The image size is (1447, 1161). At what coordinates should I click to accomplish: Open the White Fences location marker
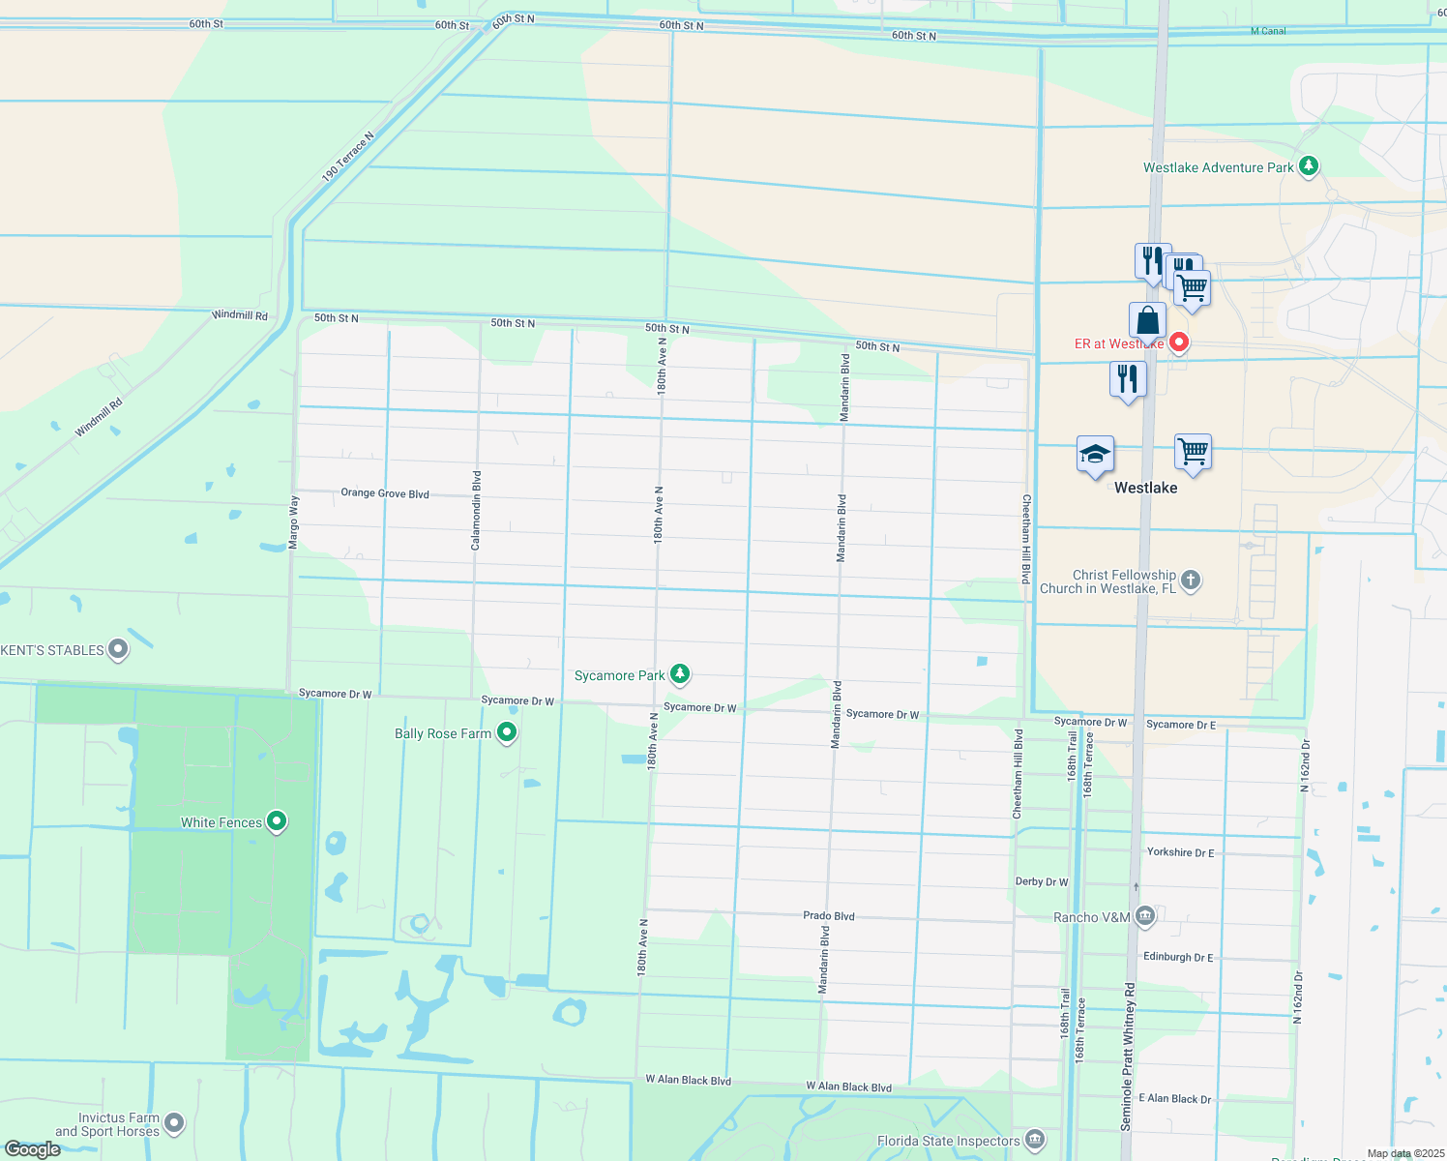coord(277,821)
